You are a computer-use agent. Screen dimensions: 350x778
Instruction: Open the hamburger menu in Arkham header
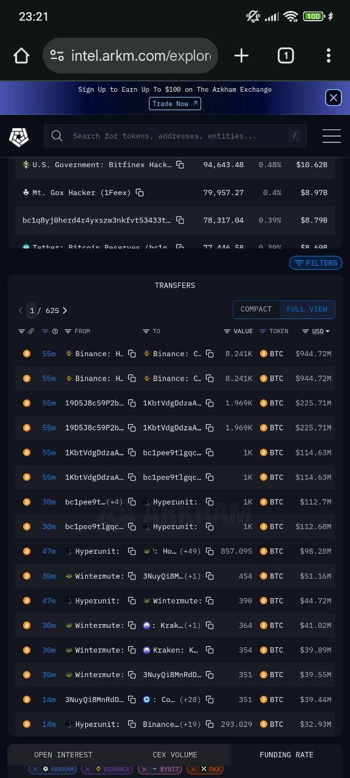[x=331, y=136]
